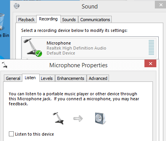Image resolution: width=166 pixels, height=141 pixels.
Task: Open the Sounds tab
Action: pyautogui.click(x=69, y=20)
